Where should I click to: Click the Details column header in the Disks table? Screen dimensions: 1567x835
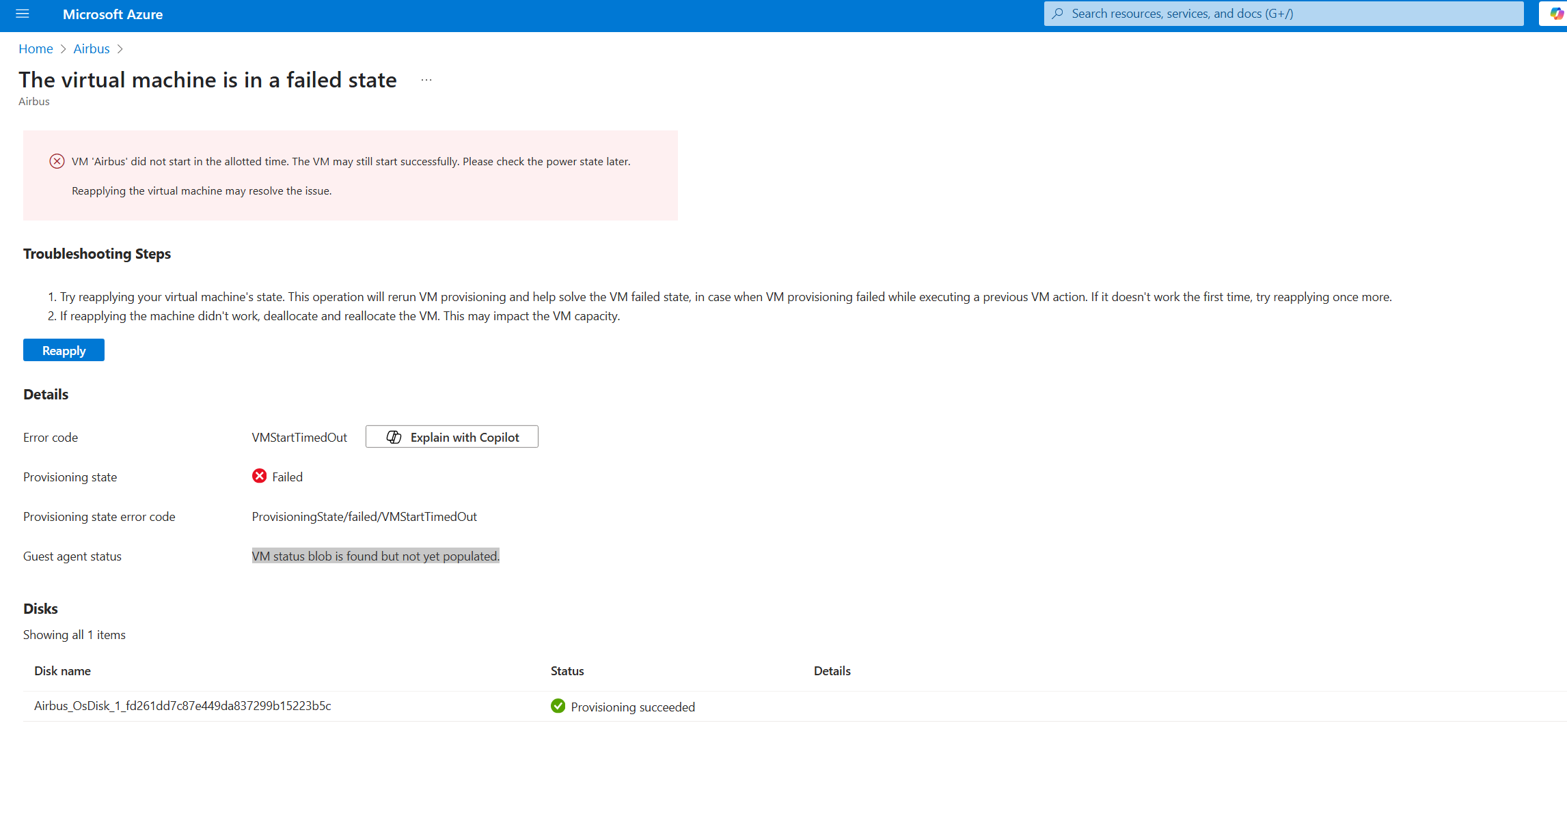click(832, 670)
